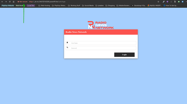The height and width of the screenshot is (104, 187).
Task: Open the PhpOryx Website bookmark group
Action: click(8, 6)
